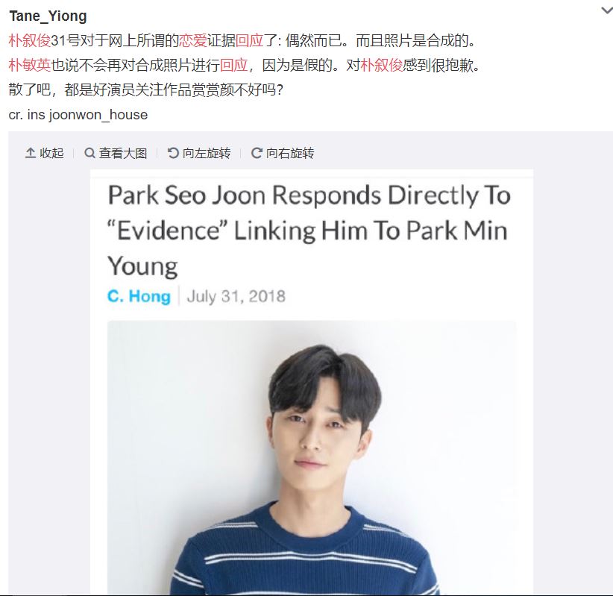This screenshot has width=613, height=596.
Task: Click the 回应 link in the second line
Action: click(233, 66)
